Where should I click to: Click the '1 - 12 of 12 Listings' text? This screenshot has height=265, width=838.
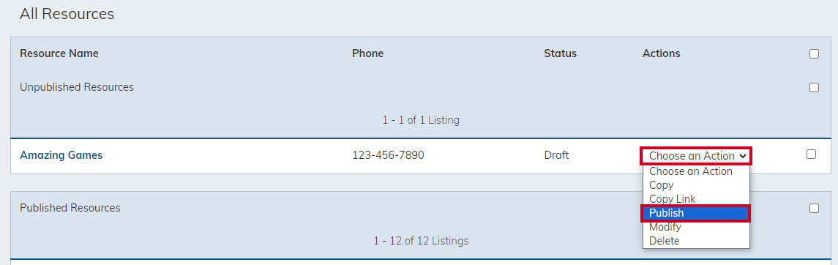click(421, 241)
